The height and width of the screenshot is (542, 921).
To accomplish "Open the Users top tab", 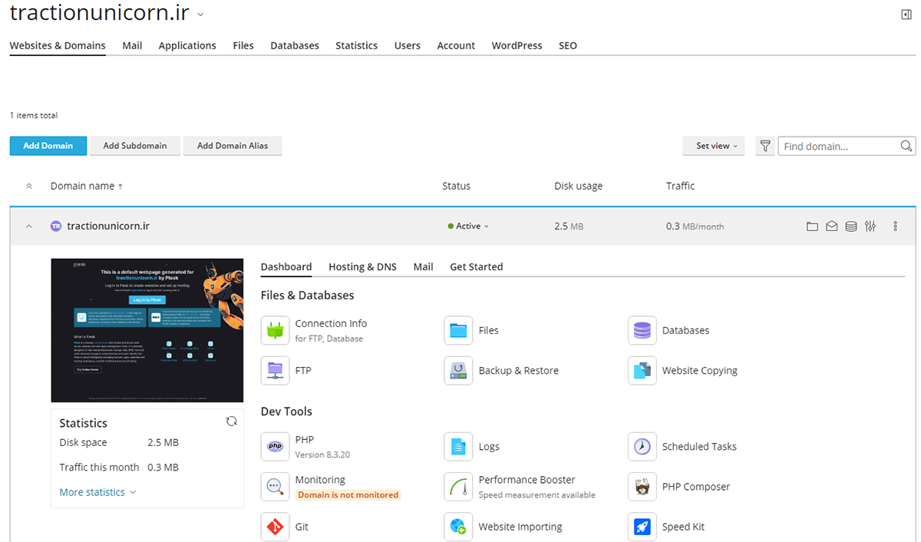I will tap(408, 45).
